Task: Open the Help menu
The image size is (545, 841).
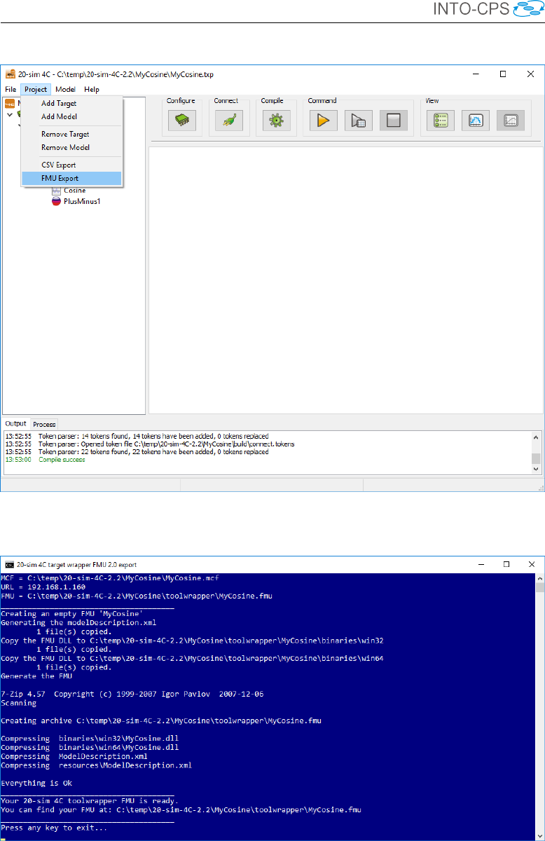Action: point(92,89)
